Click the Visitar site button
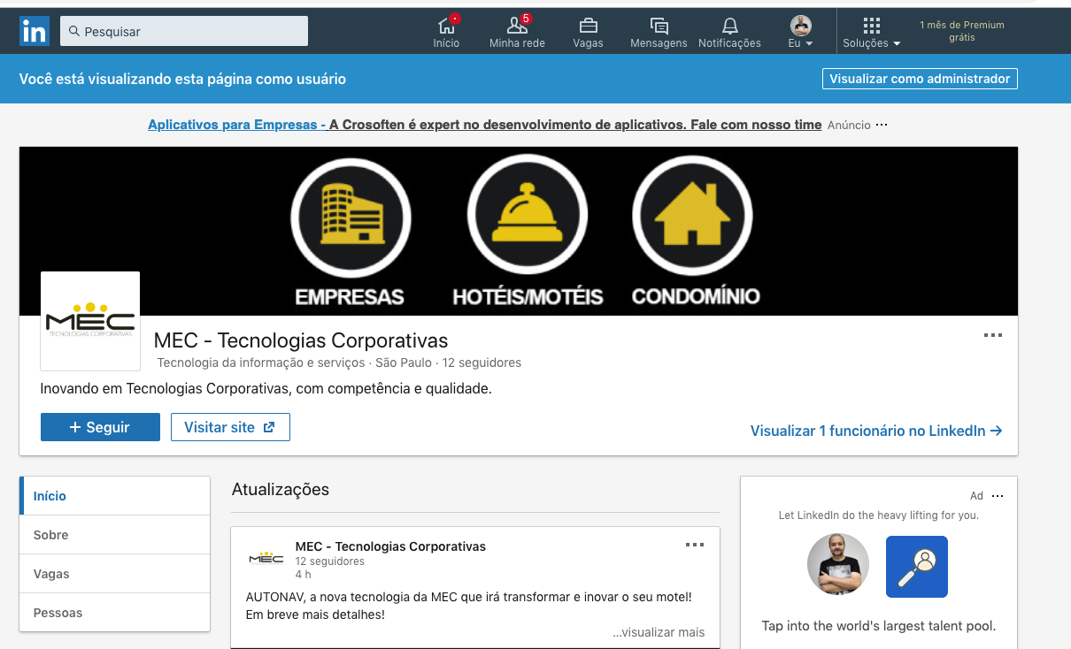The image size is (1071, 649). click(x=230, y=427)
